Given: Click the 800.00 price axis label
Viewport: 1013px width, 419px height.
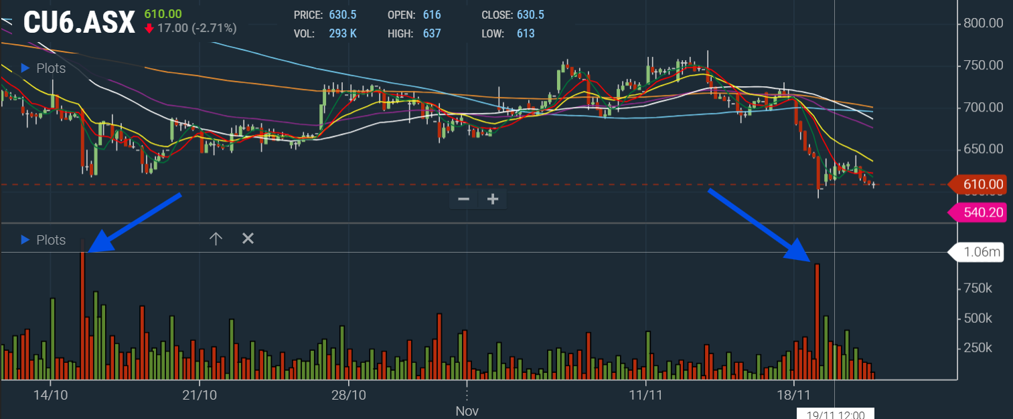Looking at the screenshot, I should pyautogui.click(x=983, y=23).
